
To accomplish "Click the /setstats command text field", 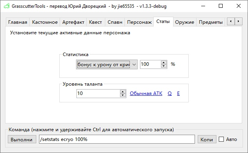I will coord(117,139).
